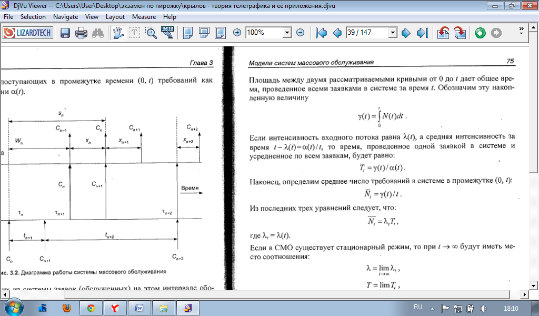Click the vertical scrollbar thumb
Screen dimensions: 539x316
[533, 102]
